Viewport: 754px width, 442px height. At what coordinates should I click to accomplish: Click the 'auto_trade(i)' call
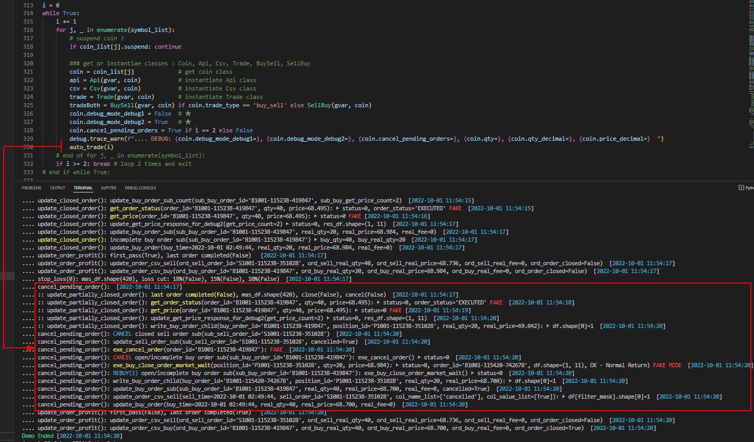point(92,147)
